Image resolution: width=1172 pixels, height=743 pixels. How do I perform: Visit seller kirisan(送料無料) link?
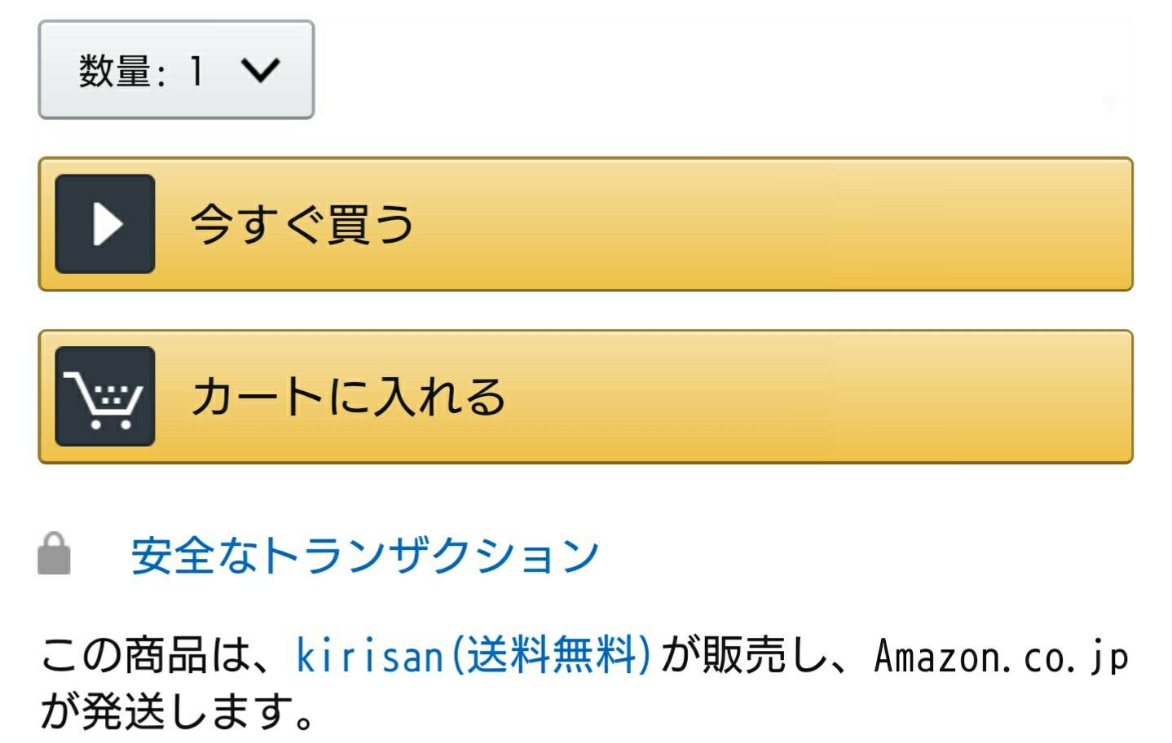(x=474, y=655)
